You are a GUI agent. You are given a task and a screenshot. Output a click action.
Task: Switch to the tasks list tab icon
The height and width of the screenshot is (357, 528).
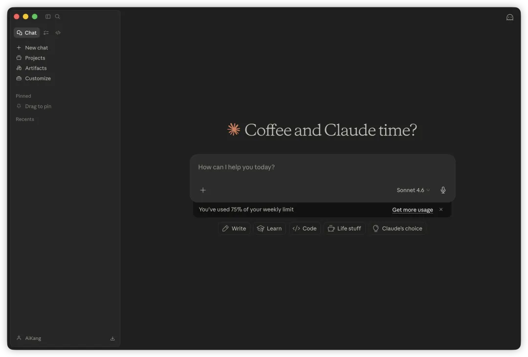pyautogui.click(x=46, y=33)
